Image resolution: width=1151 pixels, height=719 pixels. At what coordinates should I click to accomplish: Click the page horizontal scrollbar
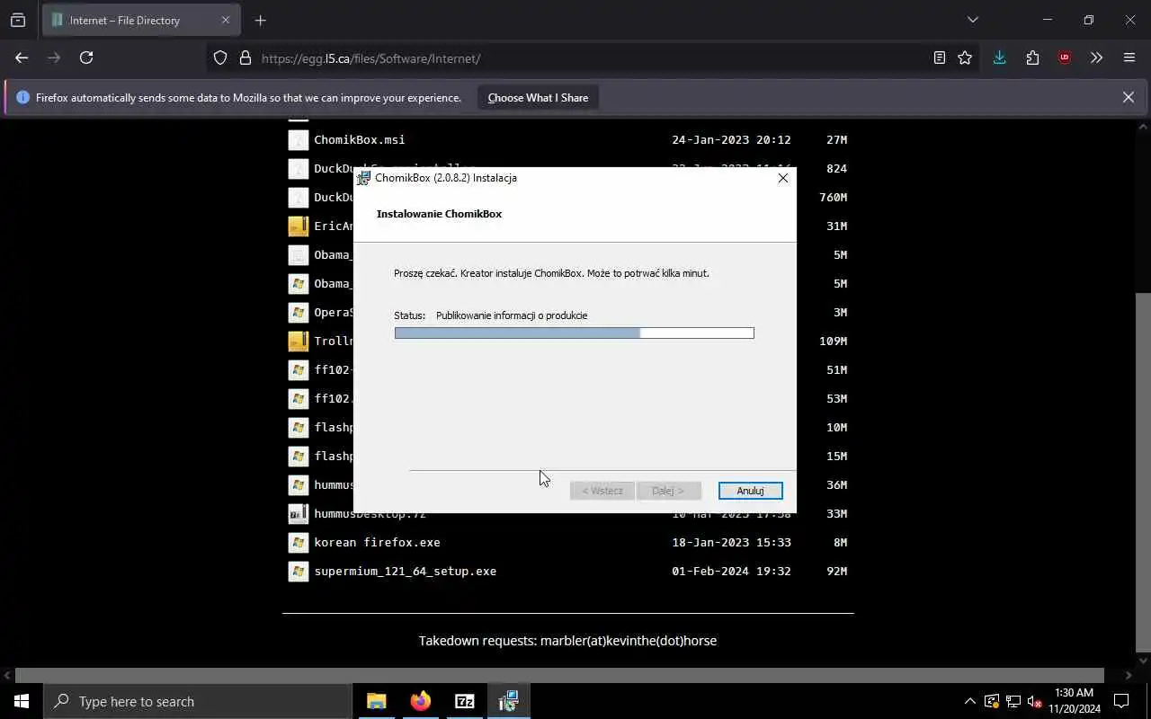[x=559, y=675]
